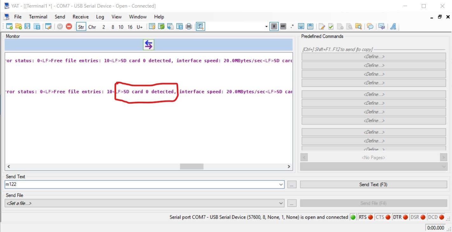452x232 pixels.
Task: Click monitor horizontal scrollbar thumb
Action: click(x=191, y=167)
